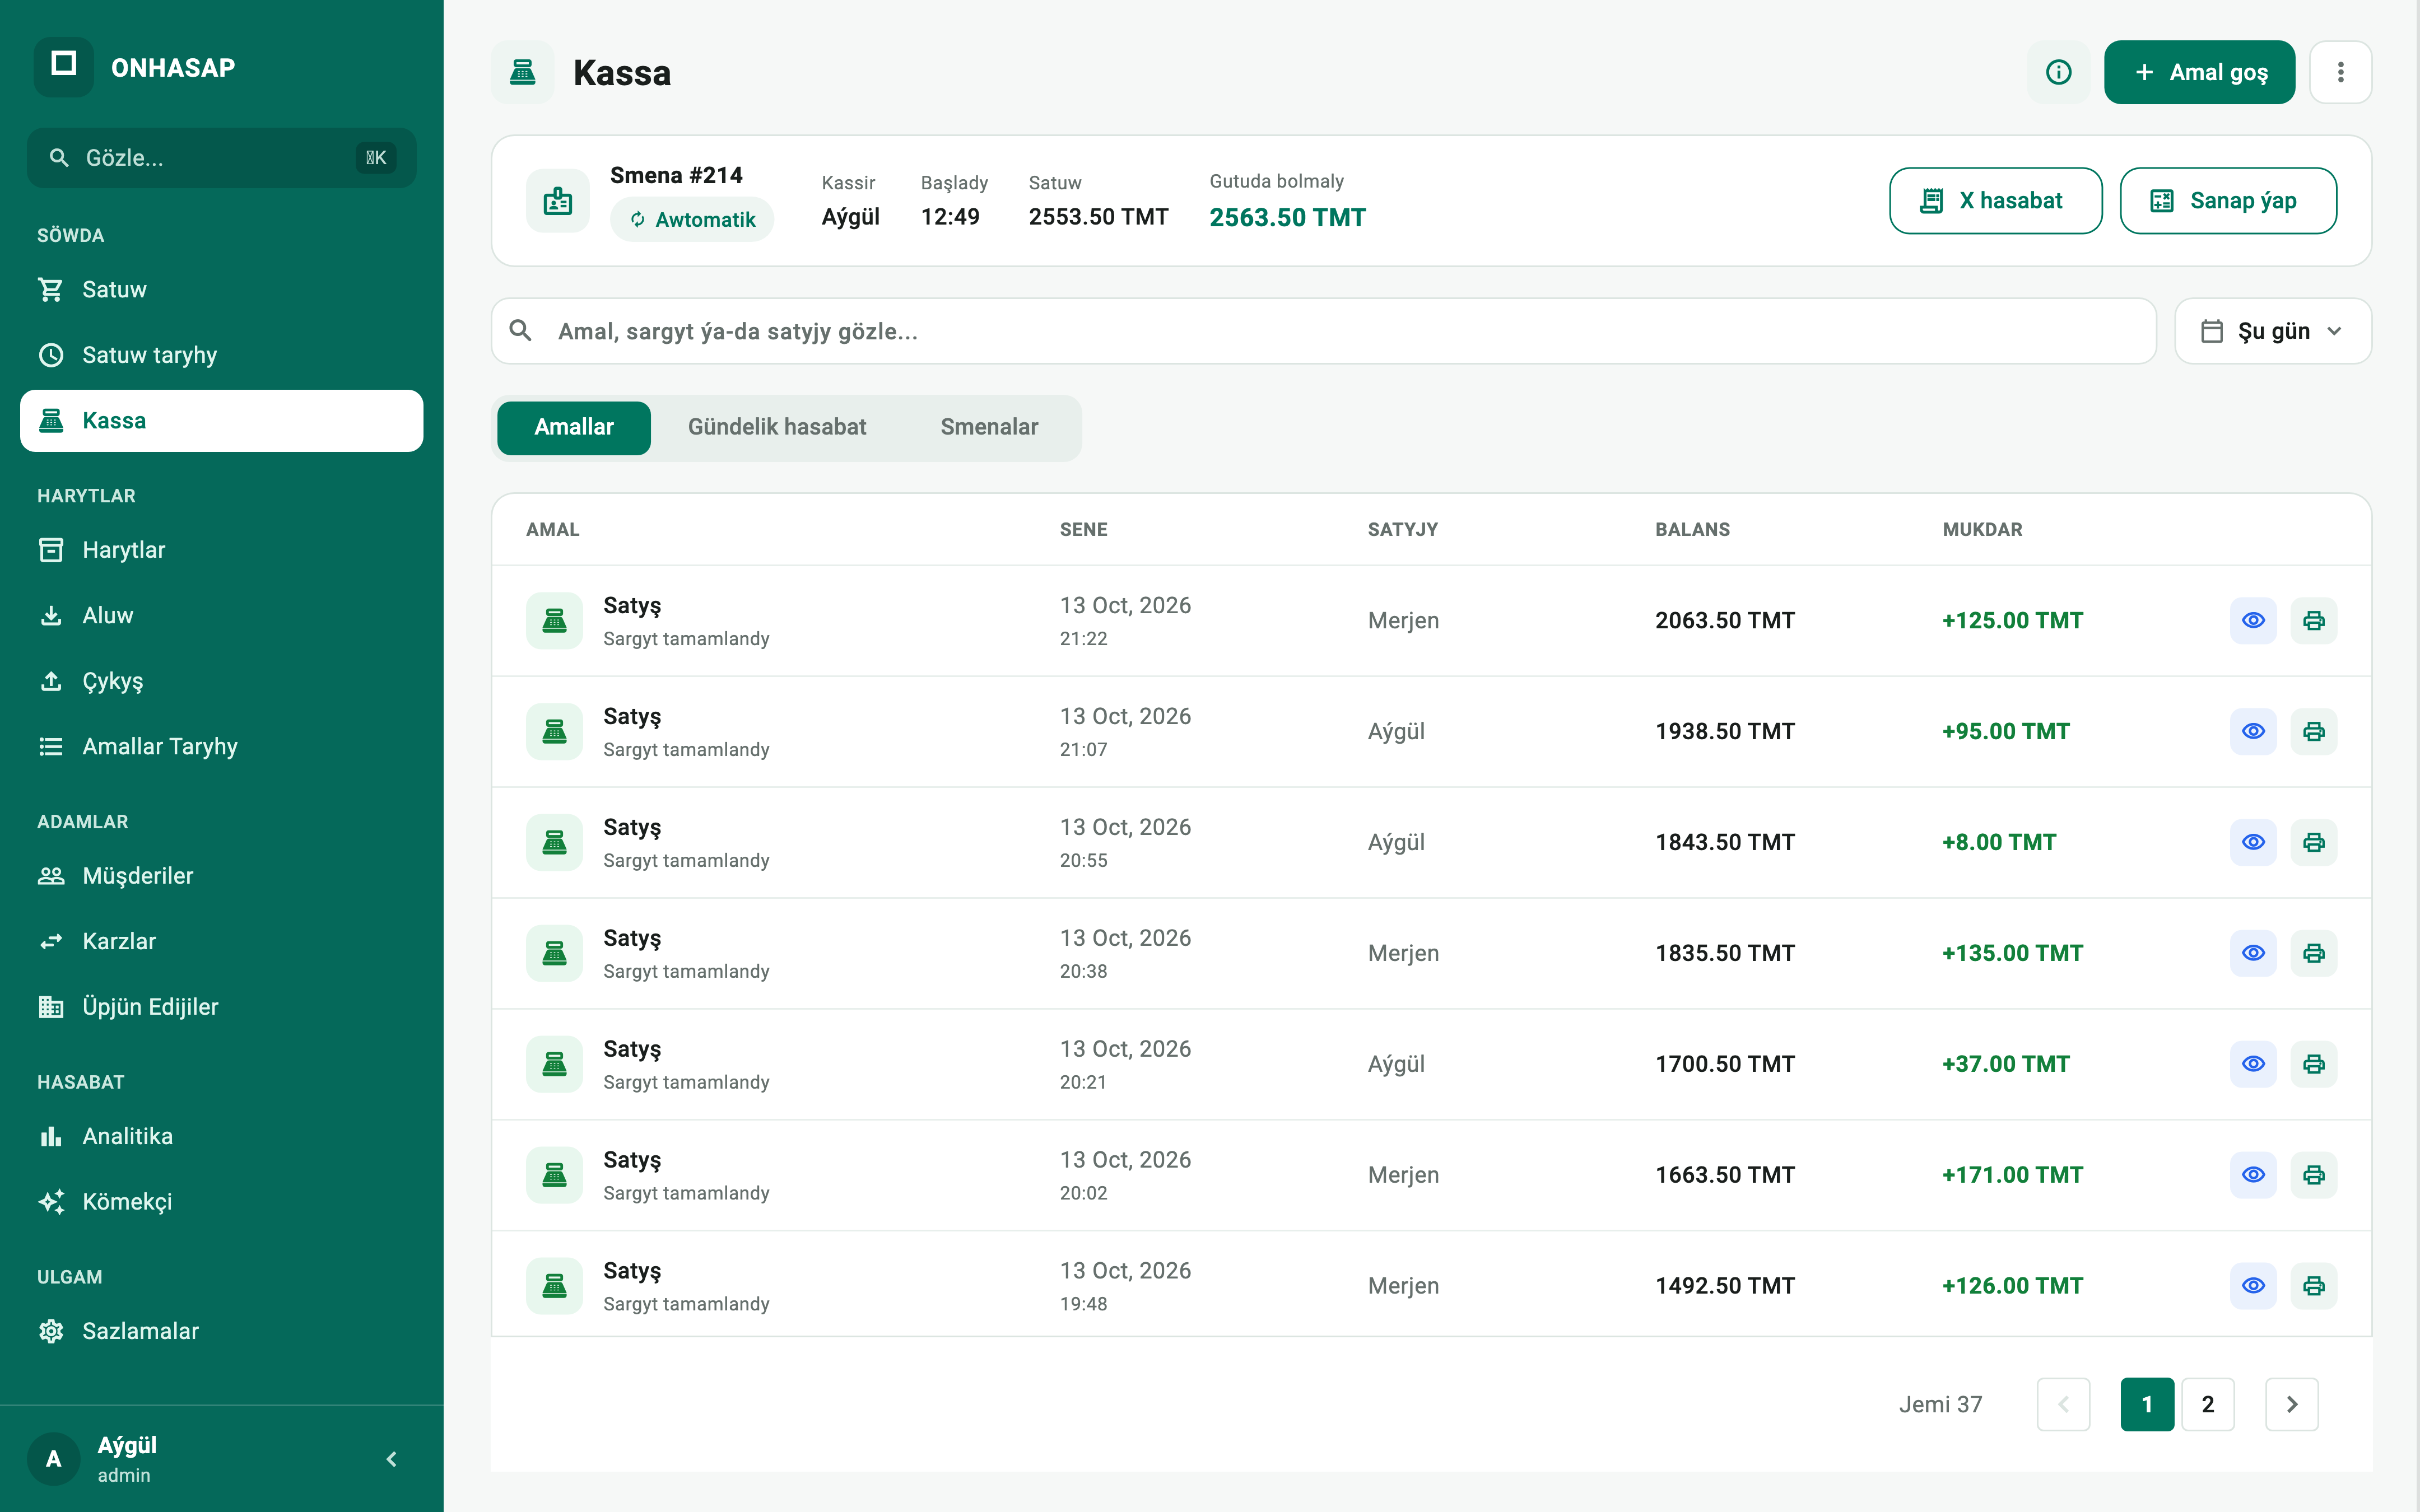Print the receipt for the 20:02 sale
The width and height of the screenshot is (2420, 1512).
coord(2314,1175)
